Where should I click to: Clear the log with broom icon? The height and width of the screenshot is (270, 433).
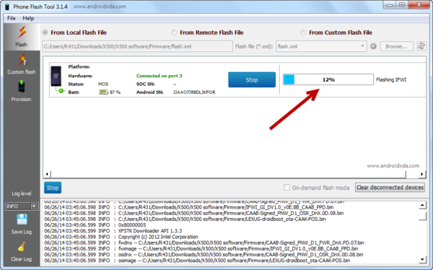coord(22,251)
